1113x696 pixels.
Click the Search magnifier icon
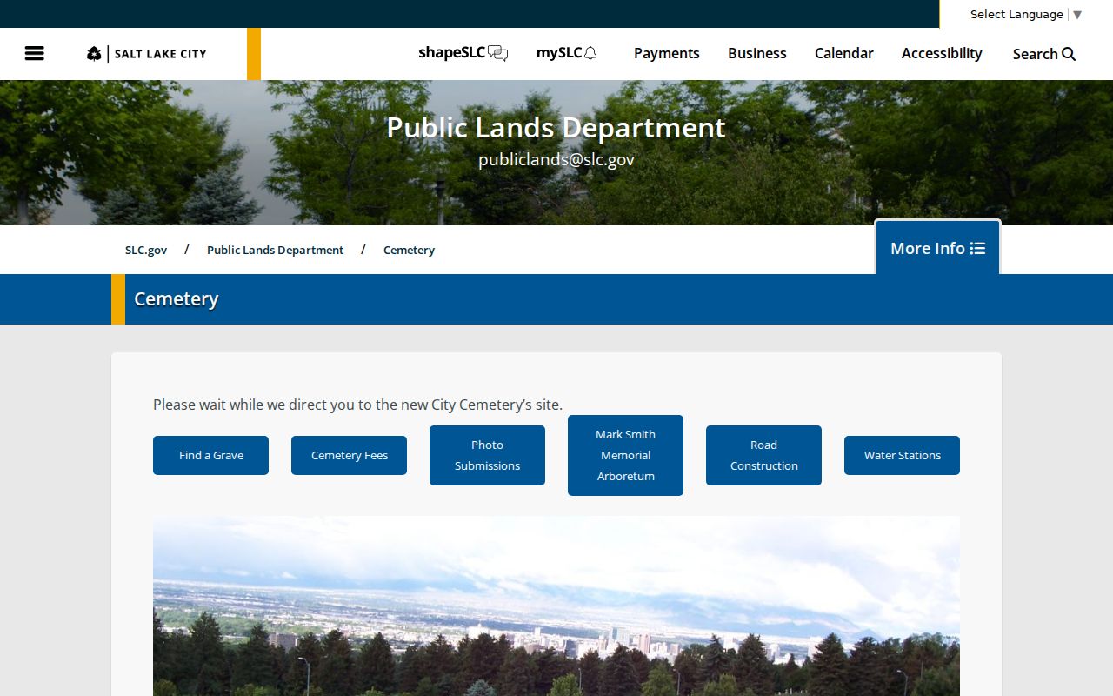click(1069, 54)
